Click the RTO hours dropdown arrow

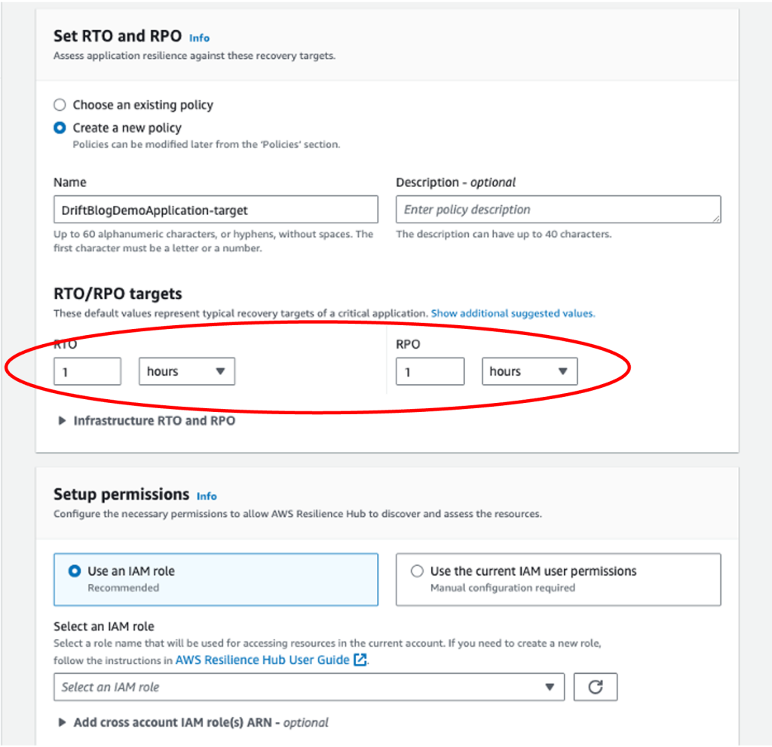(220, 371)
